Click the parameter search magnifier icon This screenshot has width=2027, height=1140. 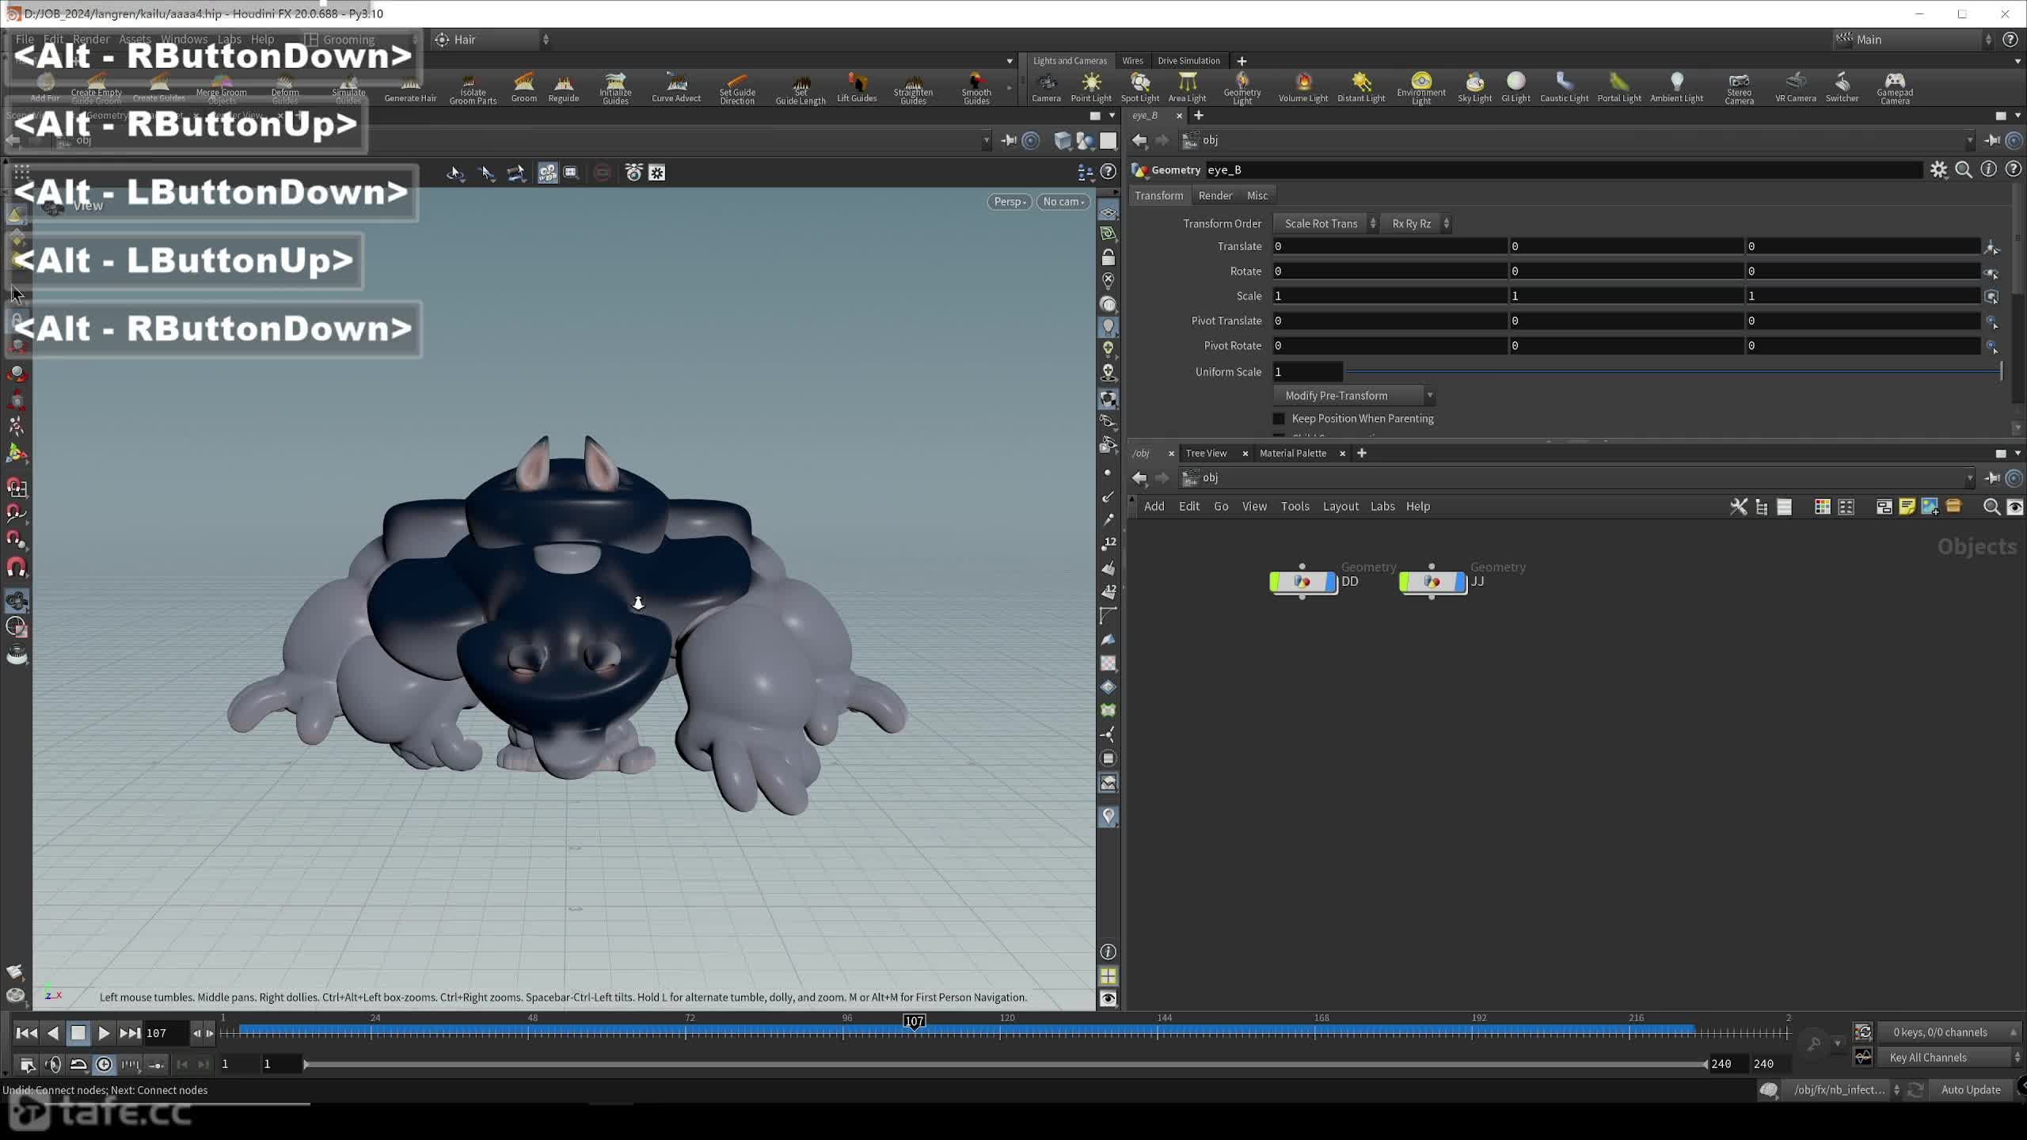pyautogui.click(x=1964, y=169)
